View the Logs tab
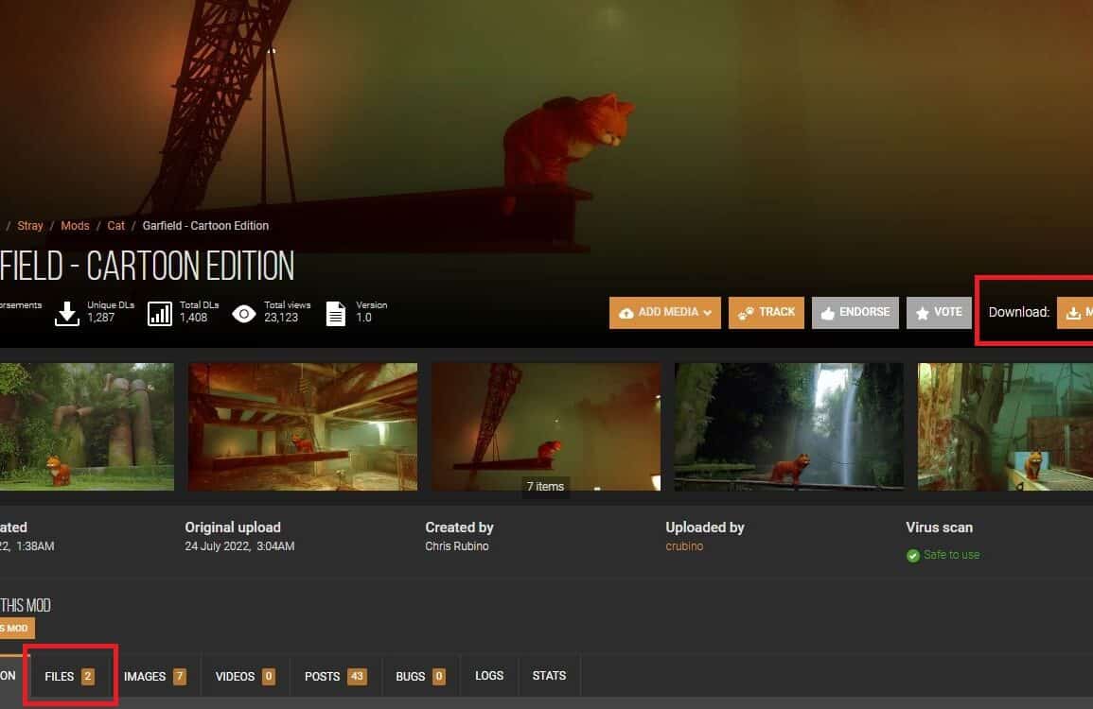1093x709 pixels. (488, 676)
